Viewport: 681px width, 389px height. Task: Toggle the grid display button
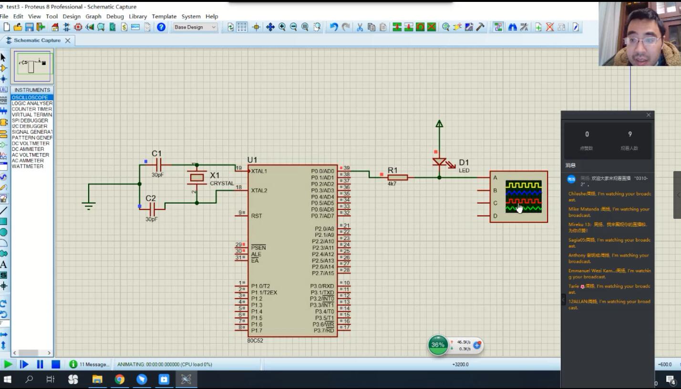(242, 27)
